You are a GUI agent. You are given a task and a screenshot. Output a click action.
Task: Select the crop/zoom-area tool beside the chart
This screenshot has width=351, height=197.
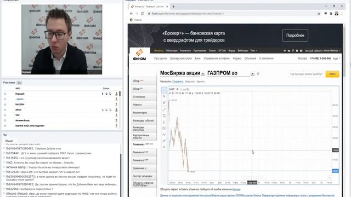[164, 115]
